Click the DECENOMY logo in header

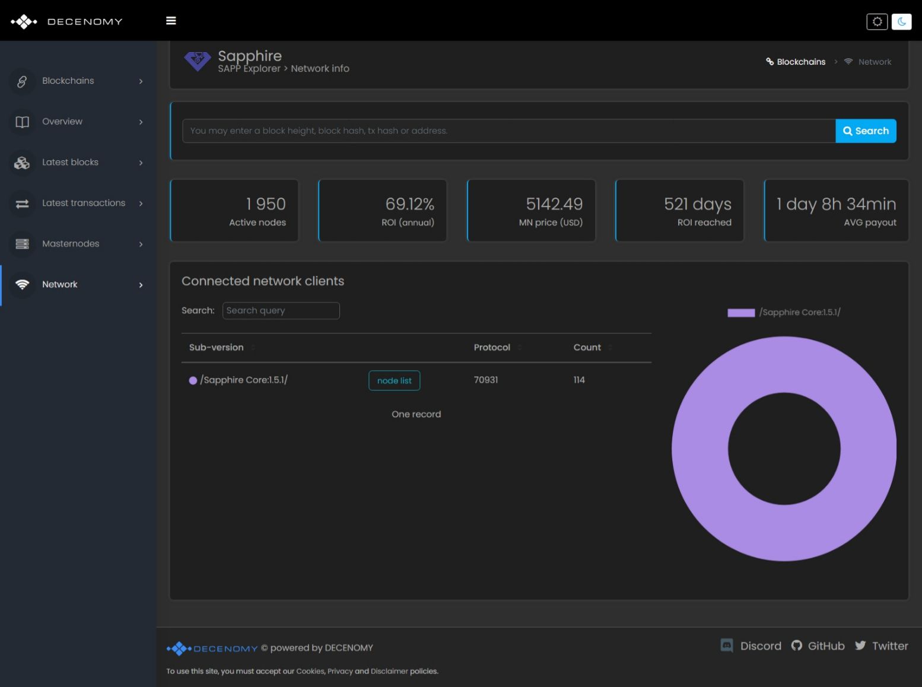pyautogui.click(x=66, y=21)
